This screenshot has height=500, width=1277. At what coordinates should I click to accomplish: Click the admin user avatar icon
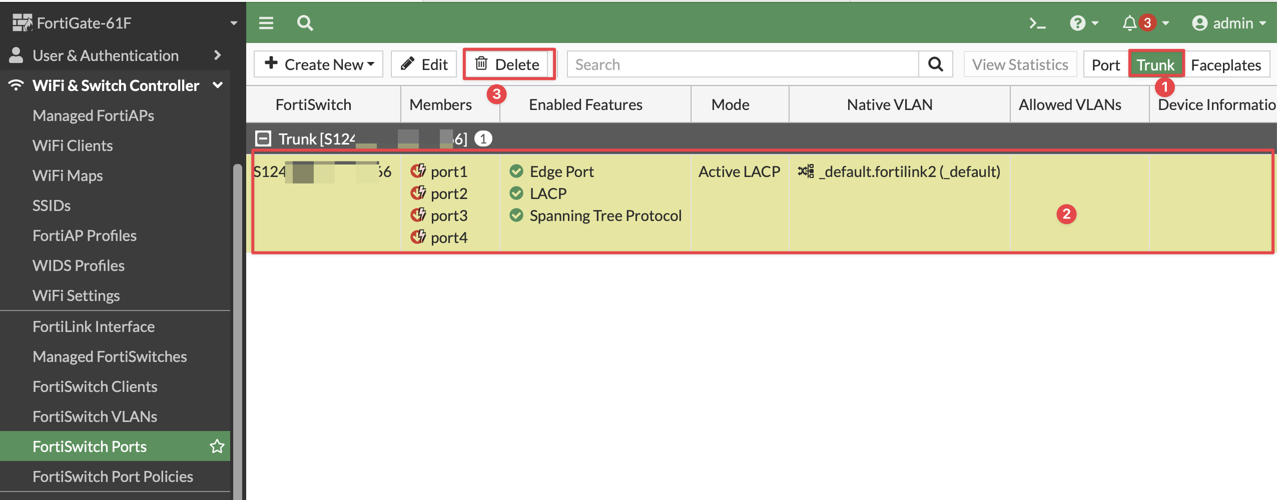pos(1199,23)
